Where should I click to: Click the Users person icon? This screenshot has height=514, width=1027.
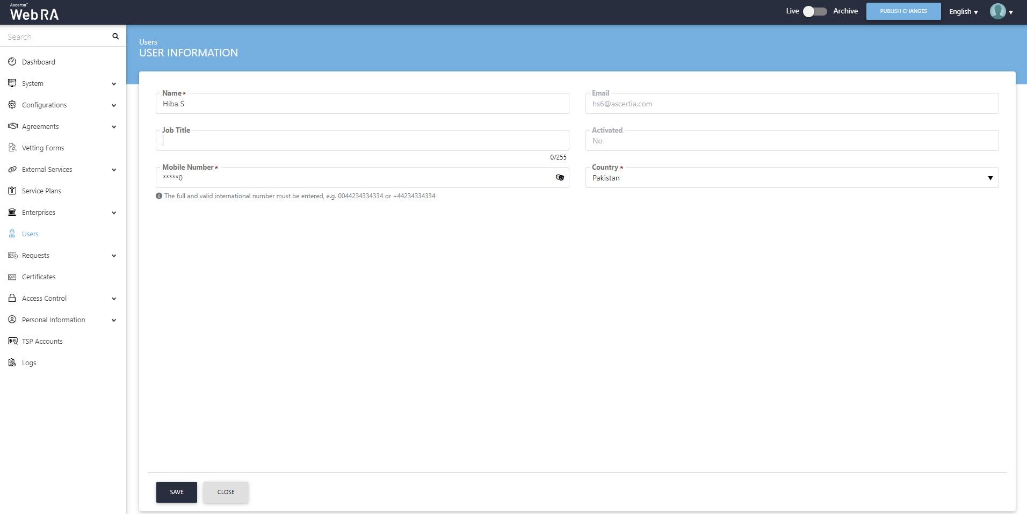click(12, 234)
